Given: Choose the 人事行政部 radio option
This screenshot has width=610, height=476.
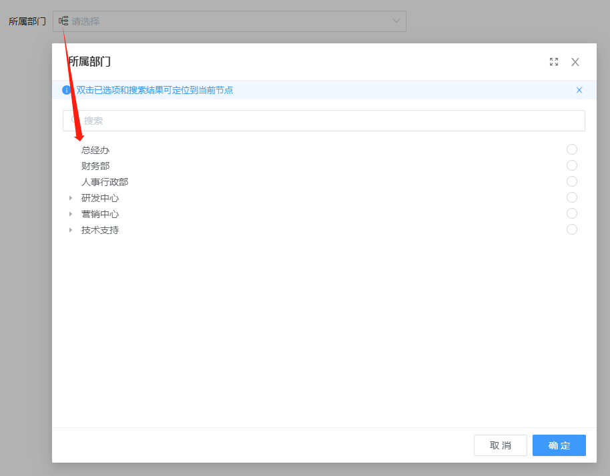Looking at the screenshot, I should 571,181.
